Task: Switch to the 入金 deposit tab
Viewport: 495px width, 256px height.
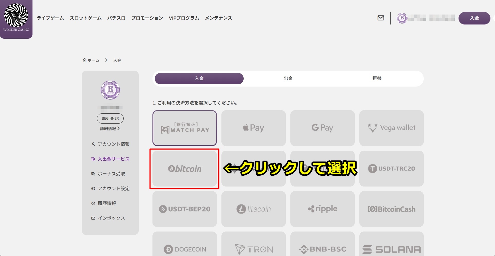Action: tap(199, 79)
